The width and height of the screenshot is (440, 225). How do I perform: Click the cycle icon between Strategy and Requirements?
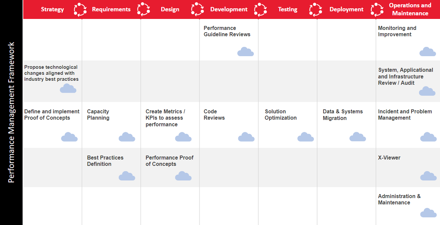[80, 9]
